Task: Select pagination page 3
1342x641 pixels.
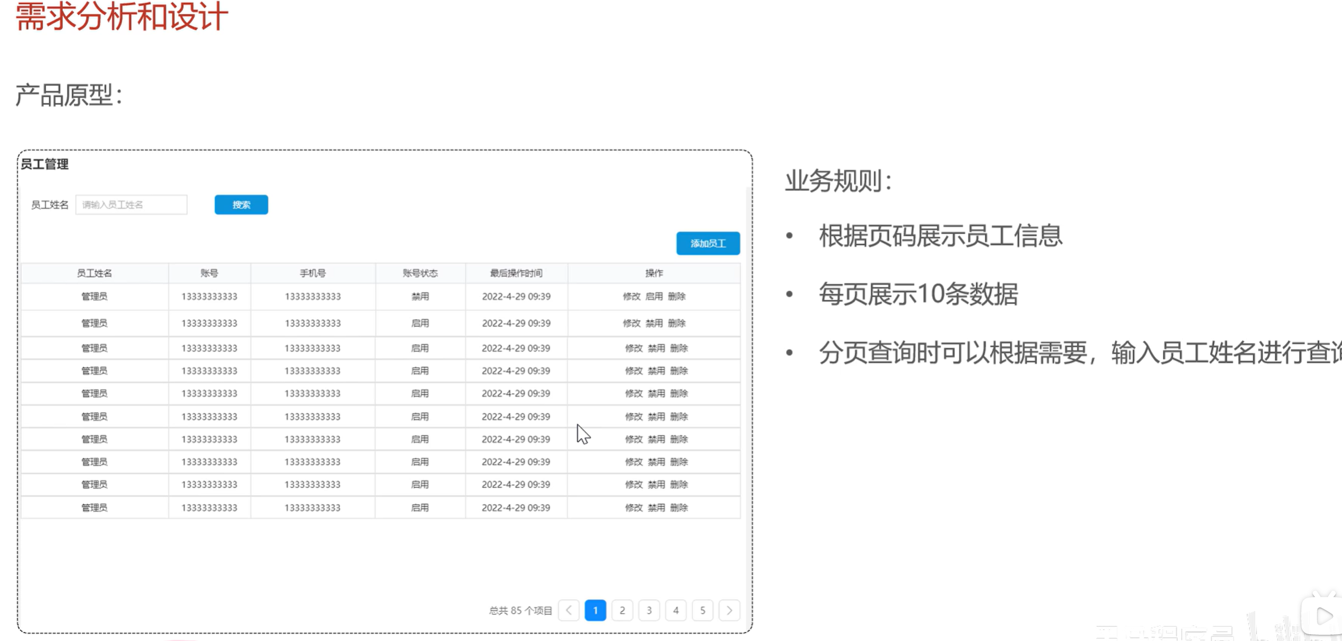Action: click(649, 610)
